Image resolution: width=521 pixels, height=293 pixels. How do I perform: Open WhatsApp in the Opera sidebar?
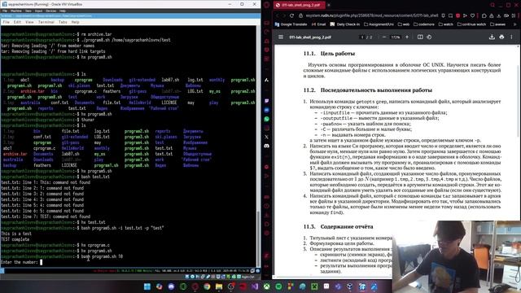266,119
